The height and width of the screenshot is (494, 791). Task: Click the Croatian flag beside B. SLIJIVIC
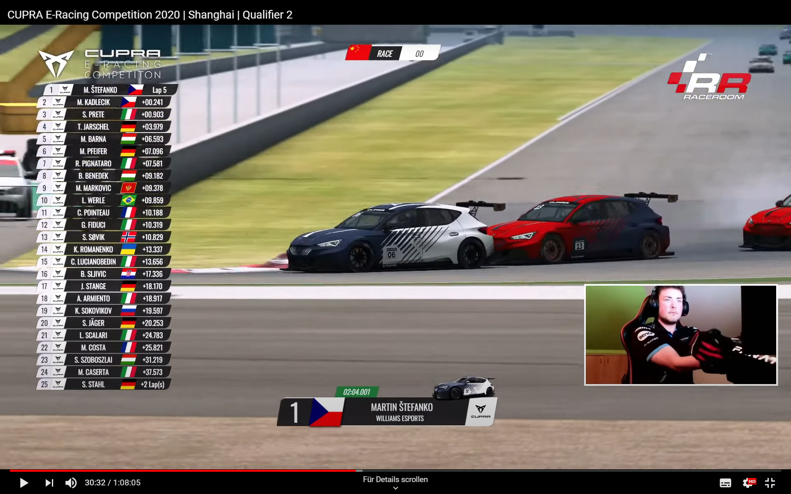pos(128,274)
